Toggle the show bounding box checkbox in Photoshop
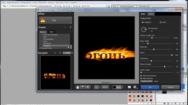This screenshot has height=105, width=188. coord(30,6)
